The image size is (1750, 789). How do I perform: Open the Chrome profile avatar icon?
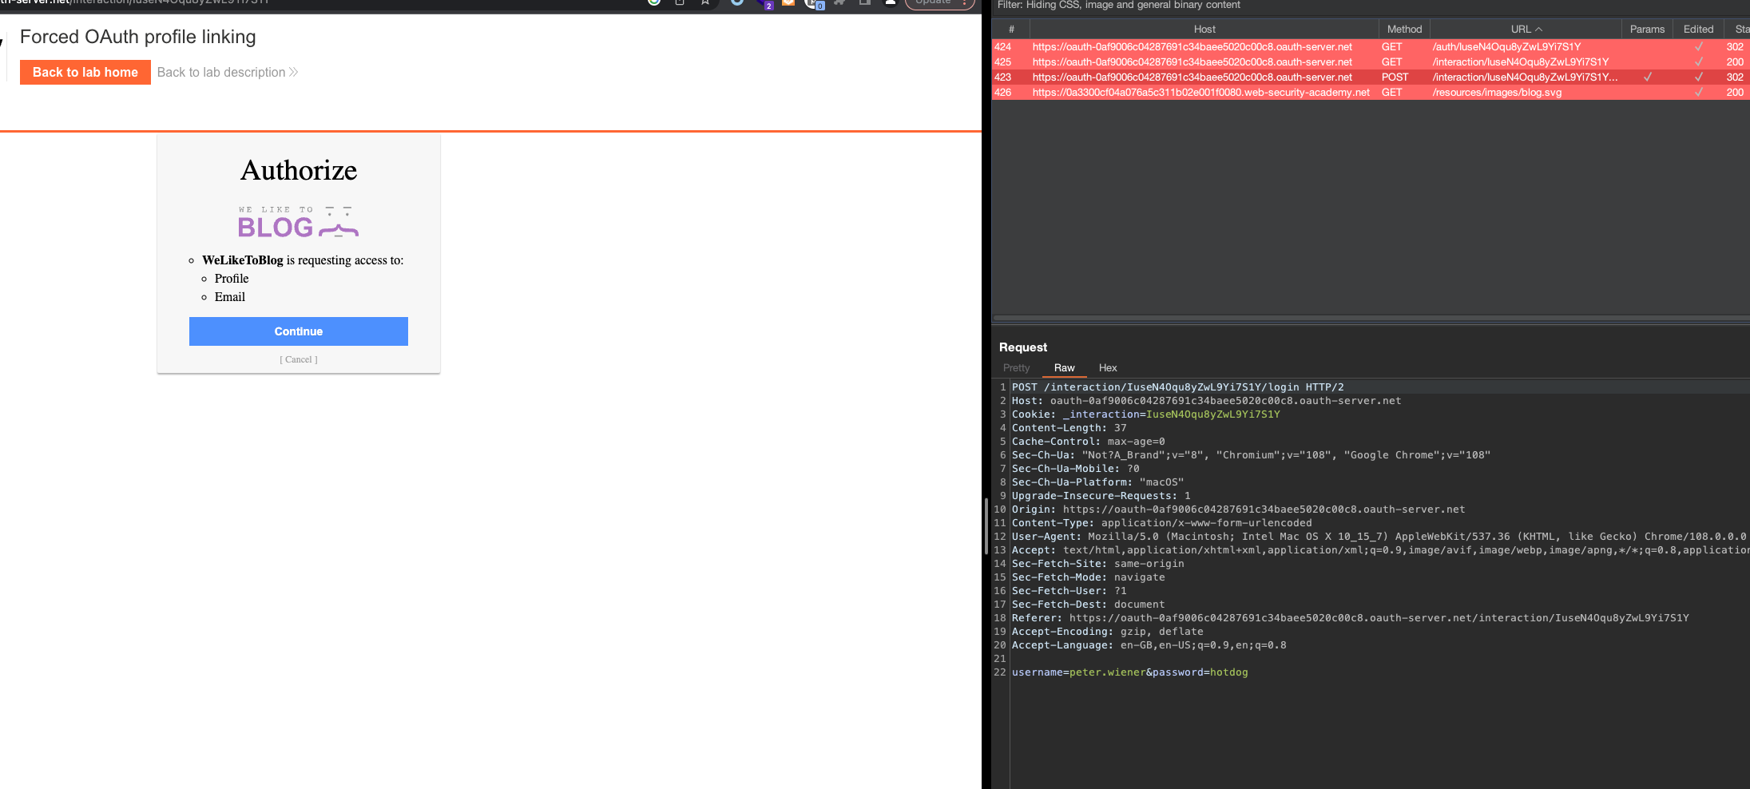point(890,2)
